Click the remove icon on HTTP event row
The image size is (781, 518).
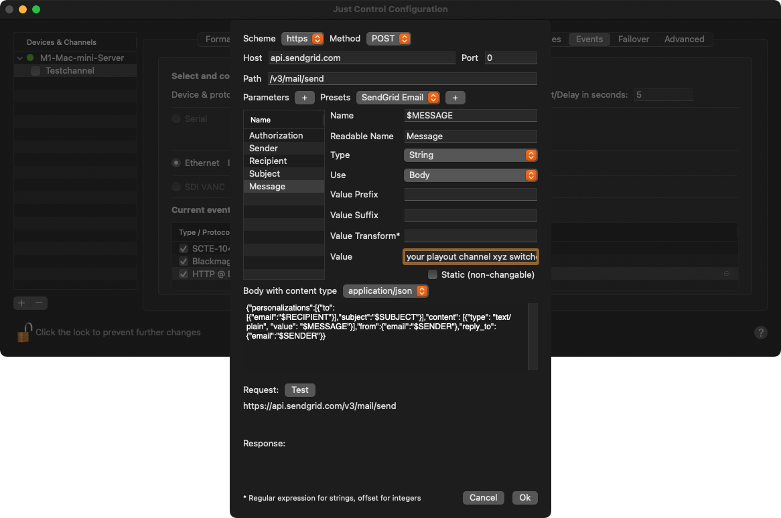coord(727,274)
